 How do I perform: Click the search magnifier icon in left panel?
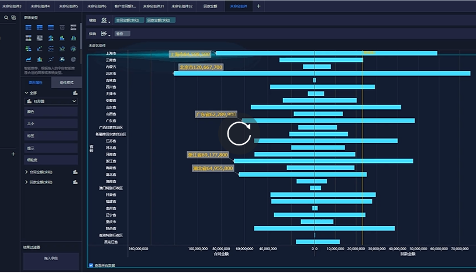pos(6,18)
